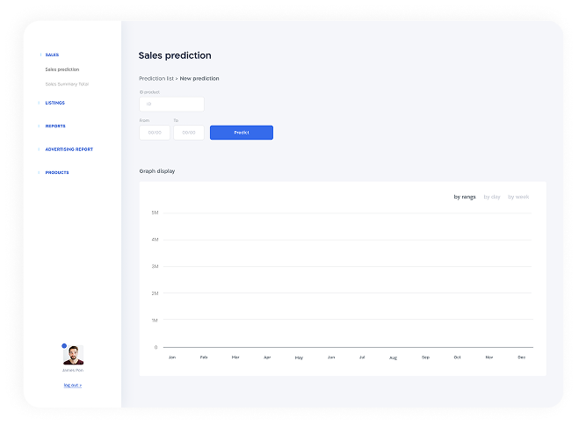The image size is (579, 426).
Task: Open ADVERTISING REPORT section
Action: [69, 149]
